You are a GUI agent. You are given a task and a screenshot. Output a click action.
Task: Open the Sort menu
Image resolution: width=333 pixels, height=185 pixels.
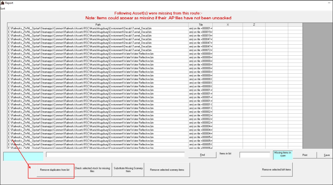(3, 8)
